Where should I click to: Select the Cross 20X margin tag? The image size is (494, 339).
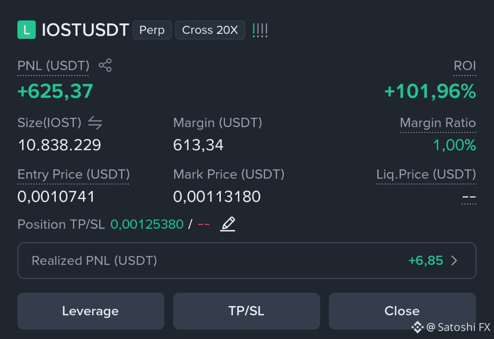click(x=210, y=30)
